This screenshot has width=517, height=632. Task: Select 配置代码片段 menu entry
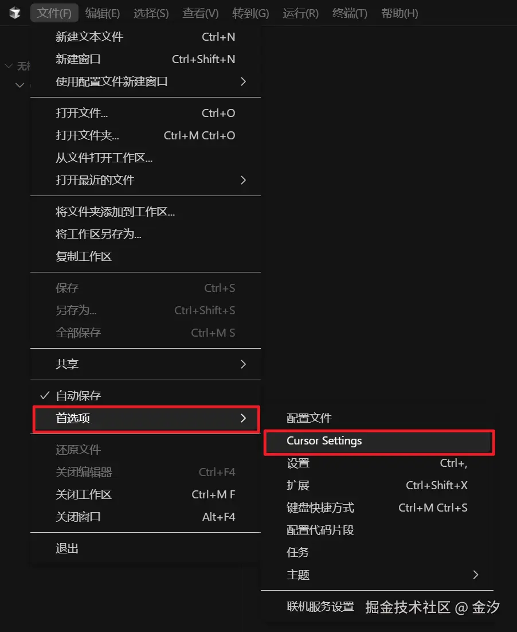point(320,530)
